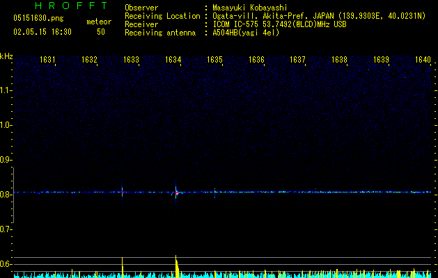The image size is (438, 278).
Task: Click the Receiving Location label
Action: [x=162, y=16]
